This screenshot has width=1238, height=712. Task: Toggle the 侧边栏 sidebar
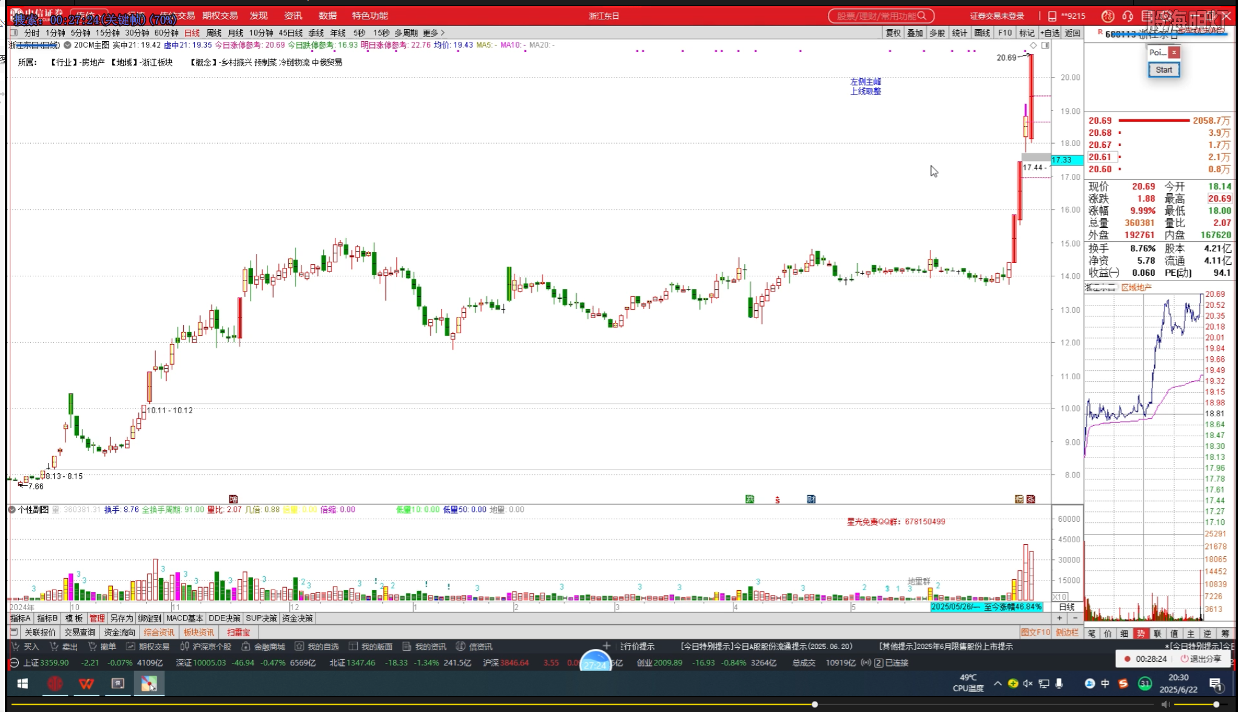1068,632
